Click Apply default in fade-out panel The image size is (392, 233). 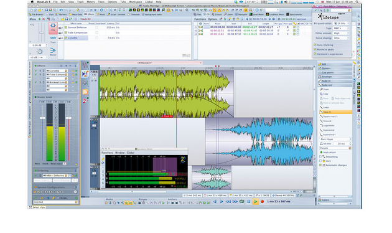click(328, 152)
